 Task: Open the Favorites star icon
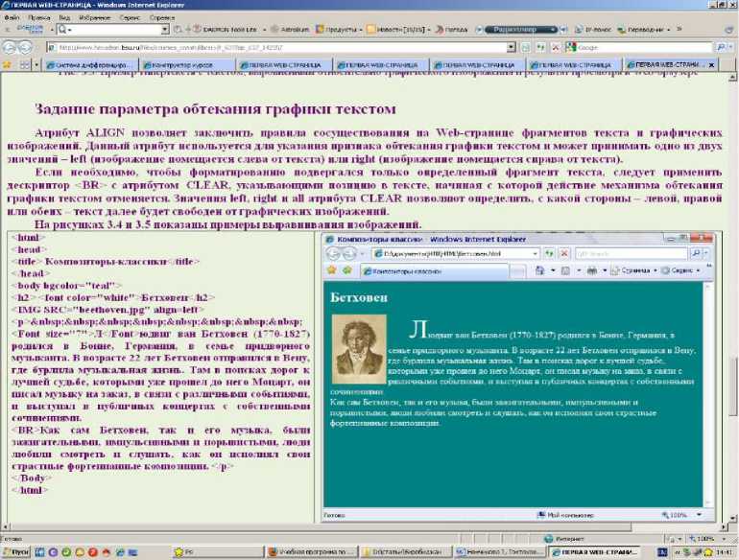coord(8,64)
